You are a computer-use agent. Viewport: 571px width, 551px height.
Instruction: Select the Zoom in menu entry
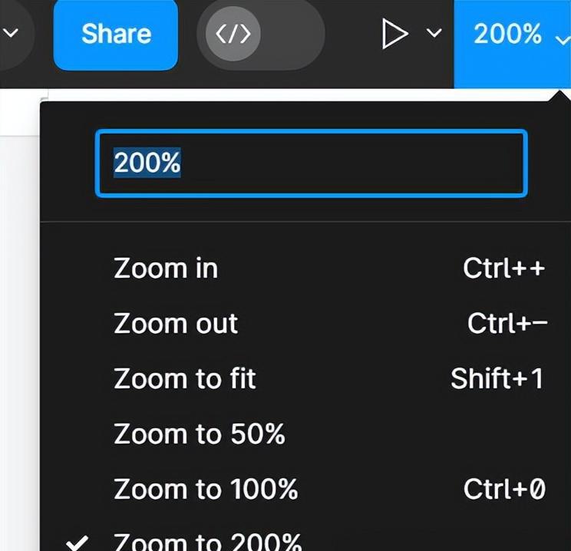coord(305,269)
